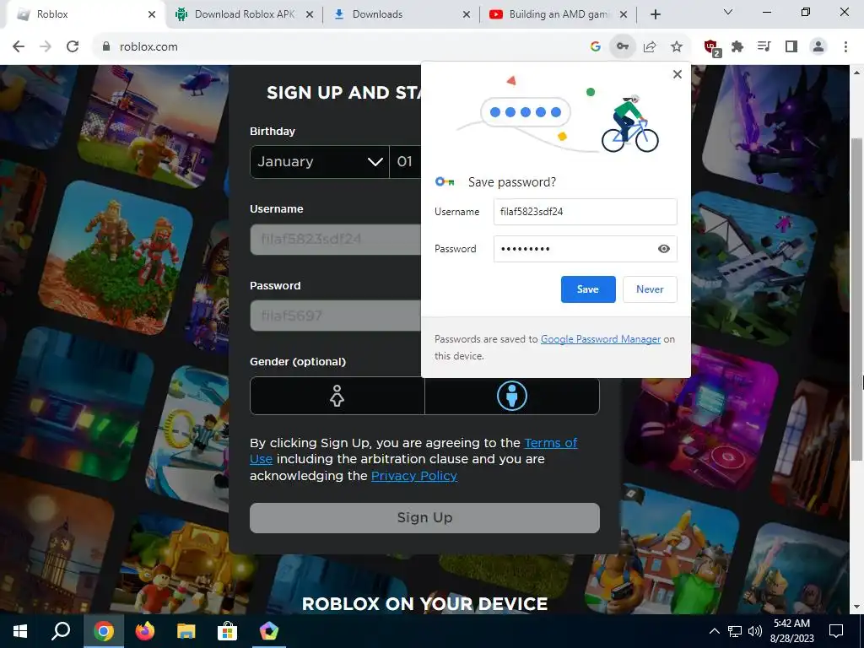Click the forward navigation arrow
Screen dimensions: 864x648
tap(46, 47)
